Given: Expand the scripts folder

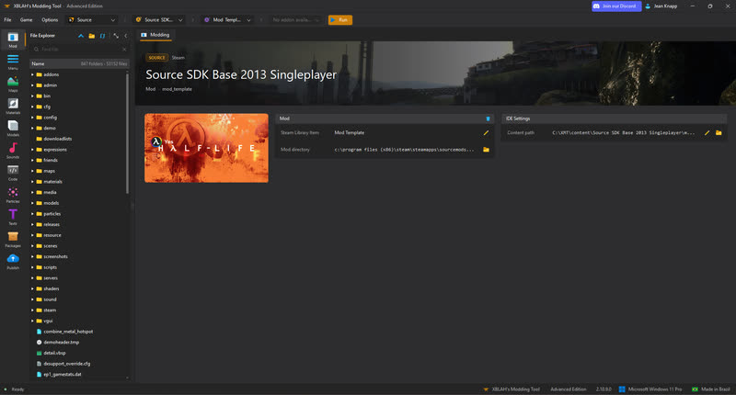Looking at the screenshot, I should pyautogui.click(x=32, y=267).
